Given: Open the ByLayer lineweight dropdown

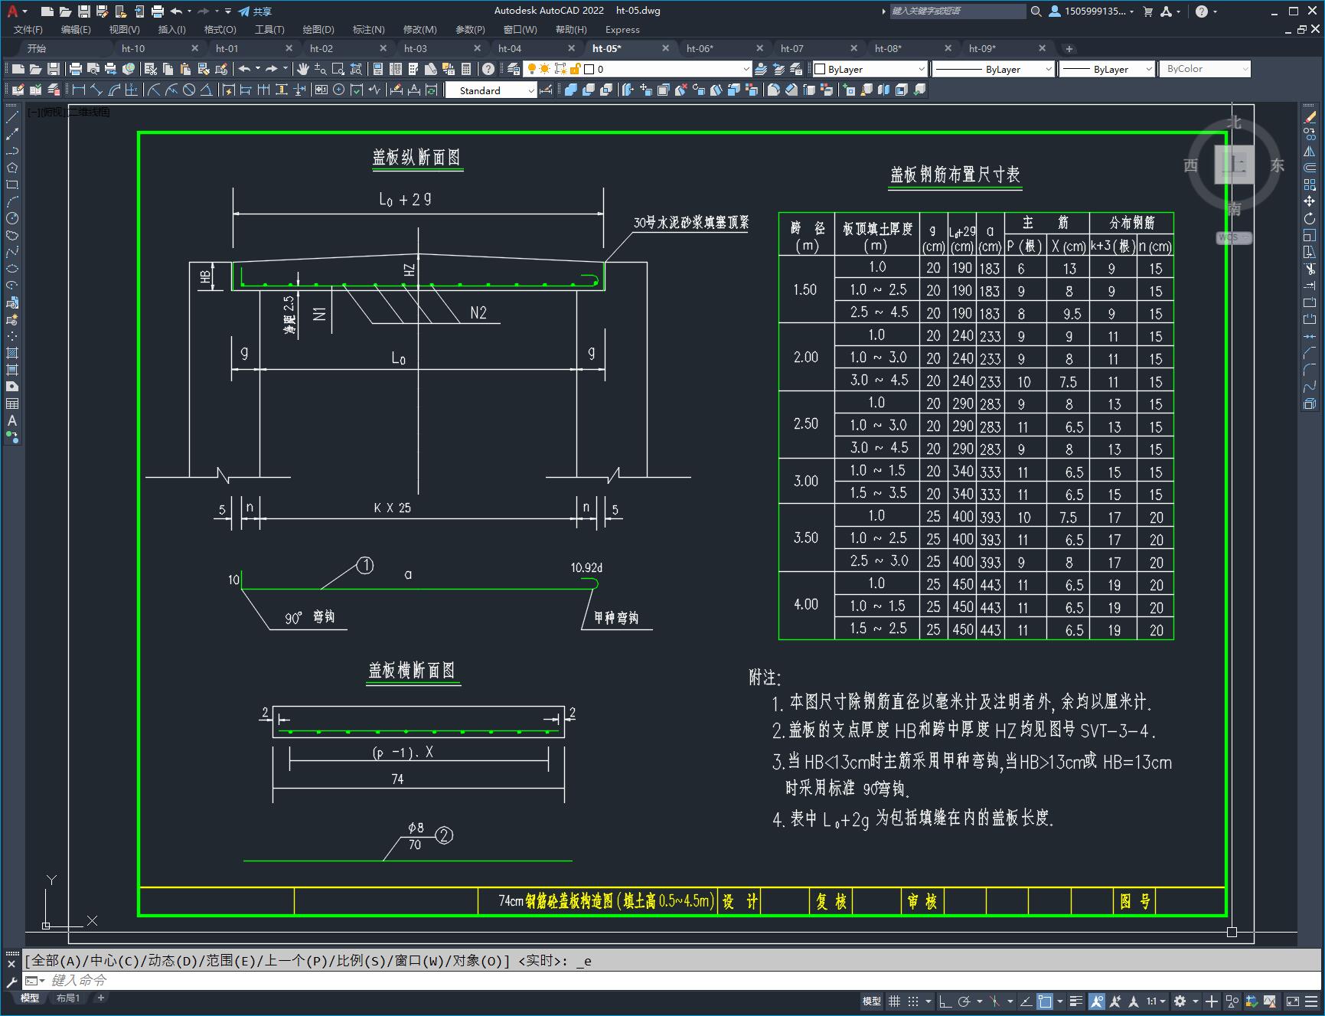Looking at the screenshot, I should coord(1148,69).
